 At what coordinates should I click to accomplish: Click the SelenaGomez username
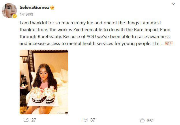click(x=34, y=8)
